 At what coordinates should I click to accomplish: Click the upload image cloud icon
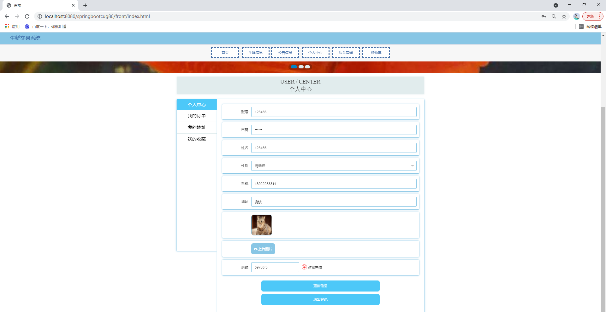click(256, 249)
